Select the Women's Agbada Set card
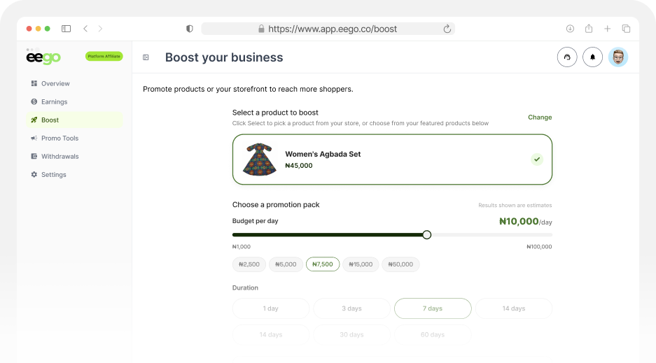 392,159
